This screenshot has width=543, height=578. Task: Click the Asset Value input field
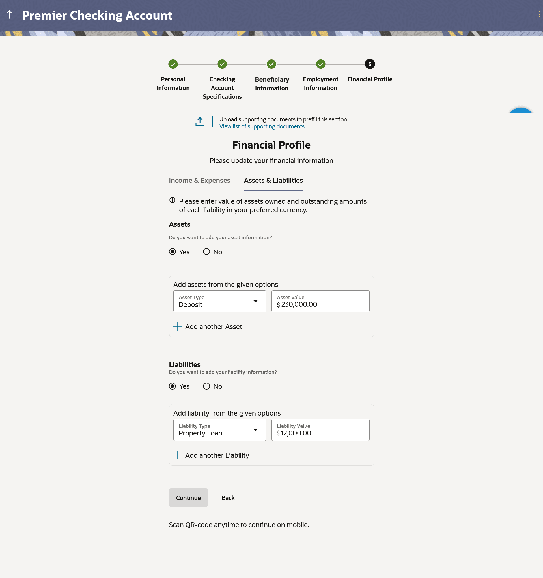[320, 301]
